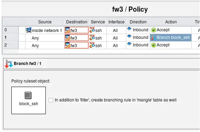Screen dimensions: 200x132
Task: Click the Branch fw3 / 1 arrows icon
Action: [x=9, y=64]
